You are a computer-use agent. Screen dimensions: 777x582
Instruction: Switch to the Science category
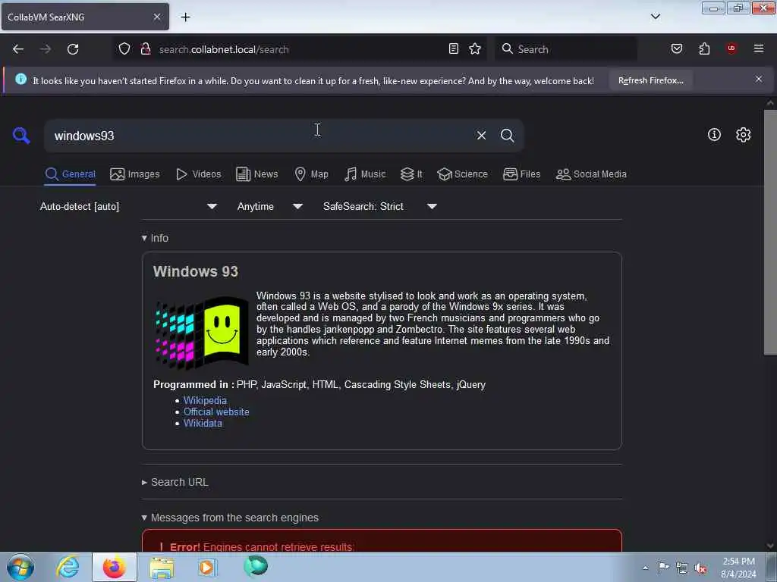pos(462,174)
